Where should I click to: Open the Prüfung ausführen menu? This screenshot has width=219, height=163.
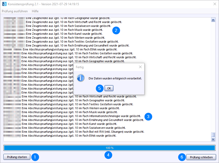[15, 11]
